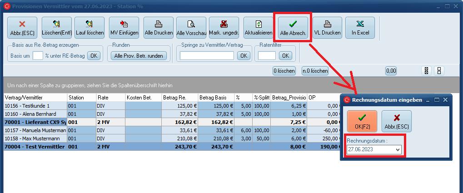Image resolution: width=463 pixels, height=193 pixels.
Task: Focus the Springe zu Vermittler/Vertrag field
Action: pyautogui.click(x=207, y=55)
